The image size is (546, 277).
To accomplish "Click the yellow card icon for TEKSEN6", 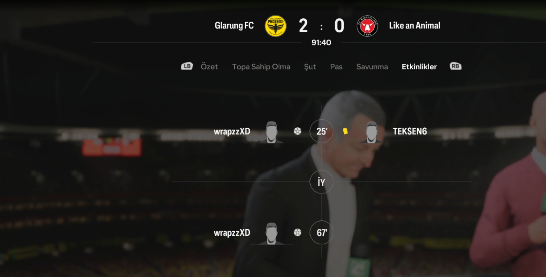I will [345, 131].
